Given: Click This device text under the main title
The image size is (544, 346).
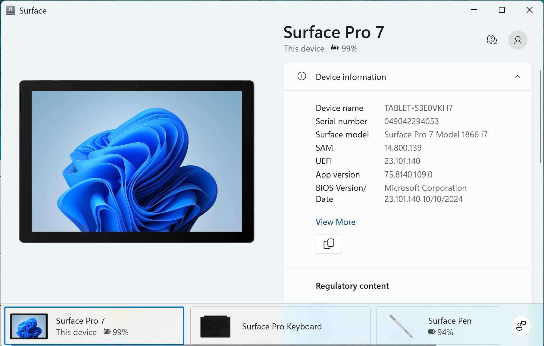Looking at the screenshot, I should [304, 49].
